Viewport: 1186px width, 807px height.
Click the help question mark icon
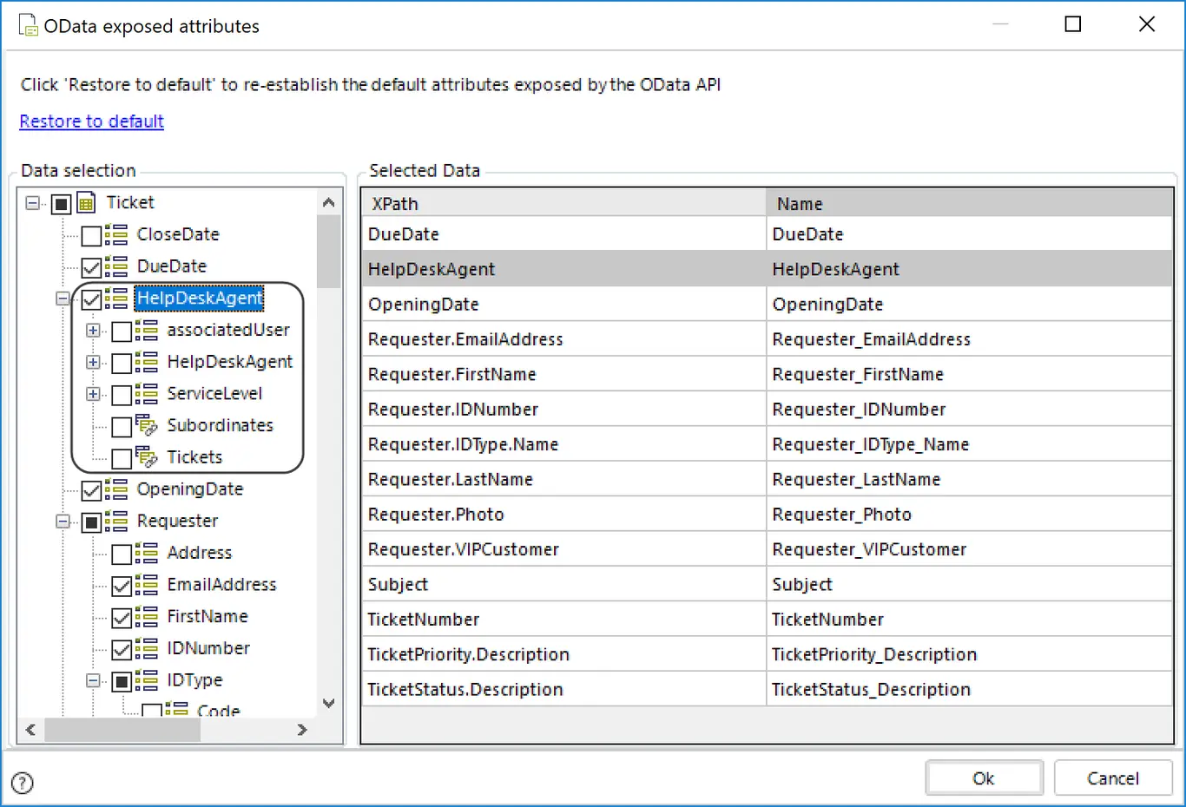(x=23, y=783)
